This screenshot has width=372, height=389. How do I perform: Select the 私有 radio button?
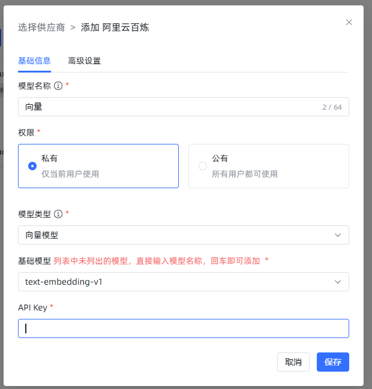[32, 166]
